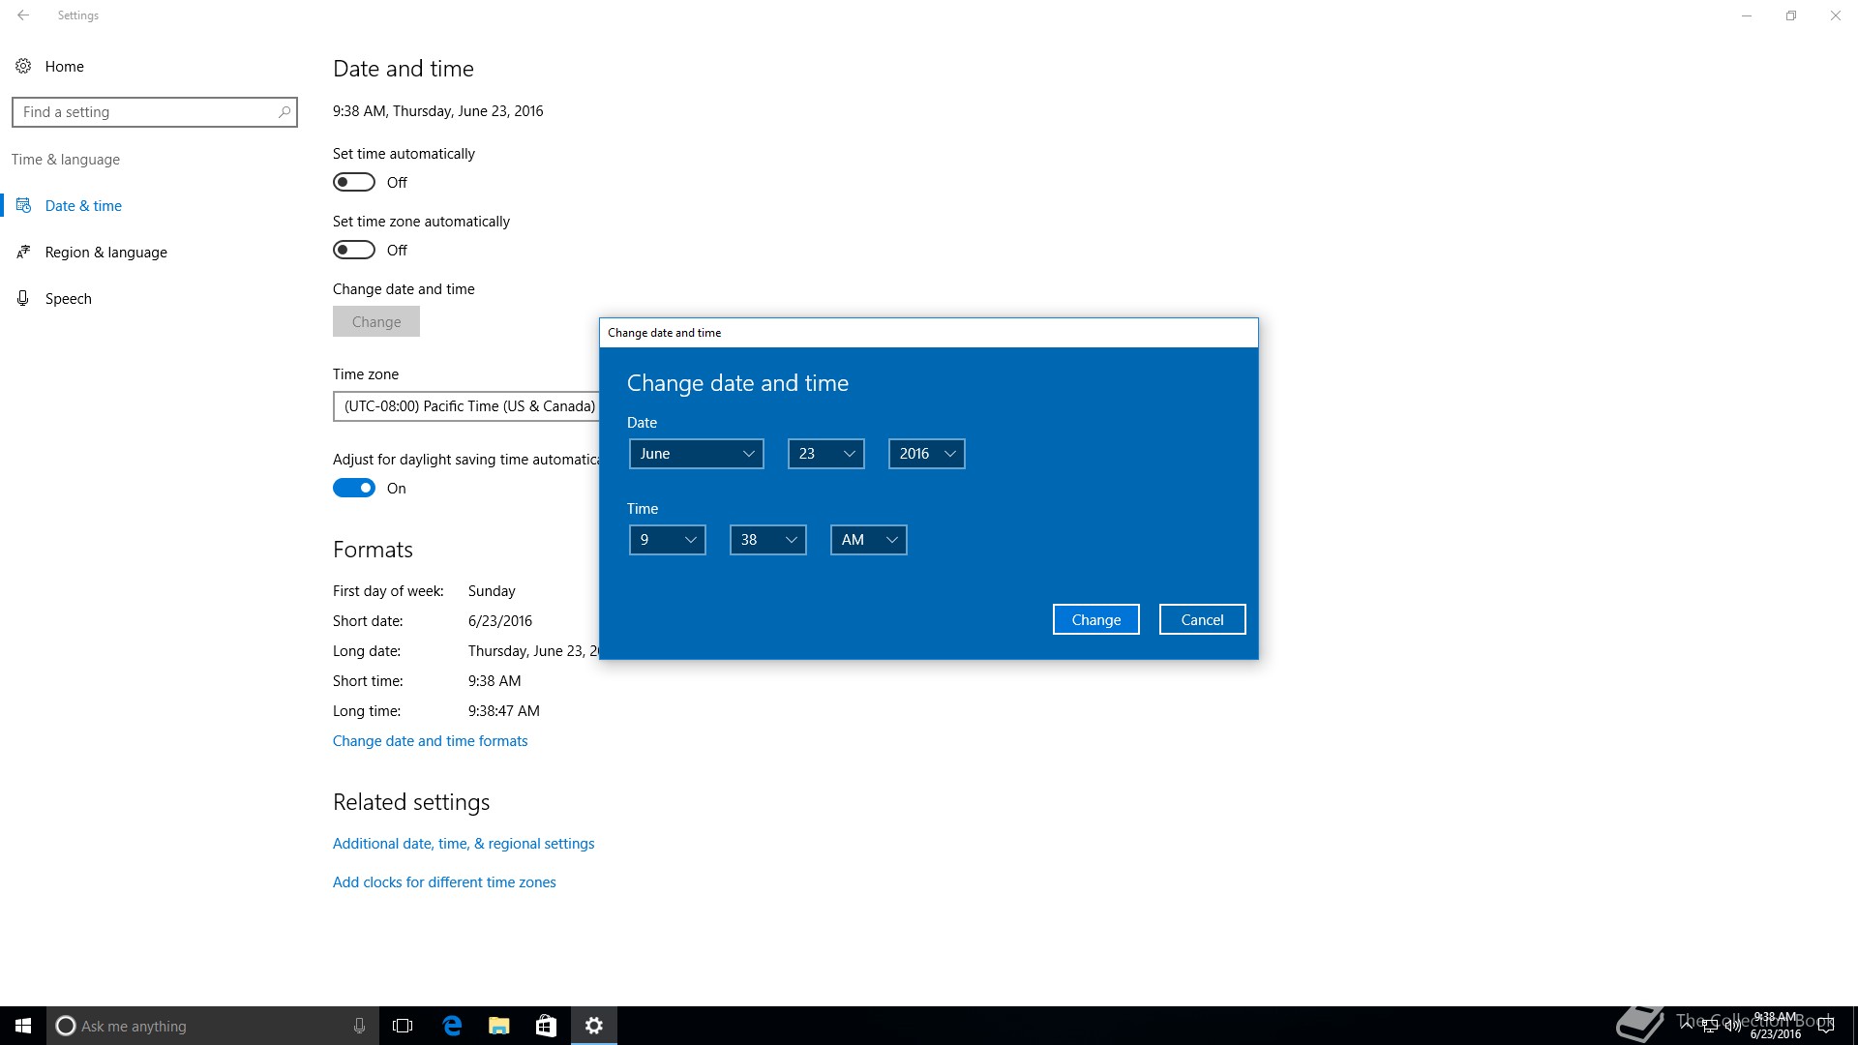The image size is (1858, 1045).
Task: Open the year 2016 dropdown
Action: coord(926,454)
